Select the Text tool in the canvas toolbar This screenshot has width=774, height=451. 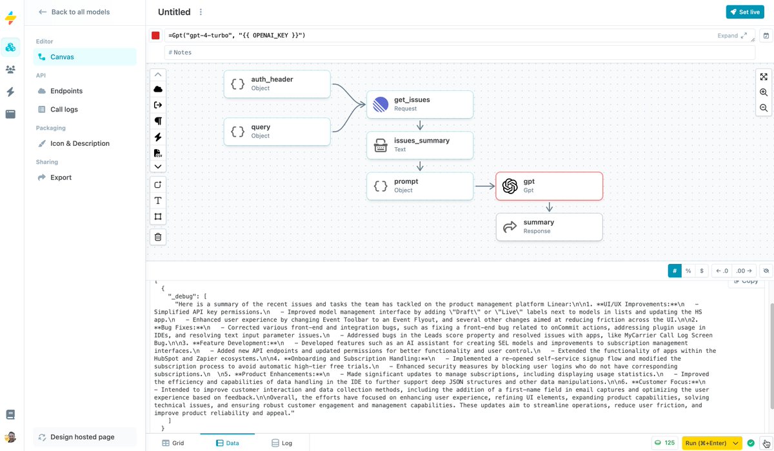pos(157,201)
